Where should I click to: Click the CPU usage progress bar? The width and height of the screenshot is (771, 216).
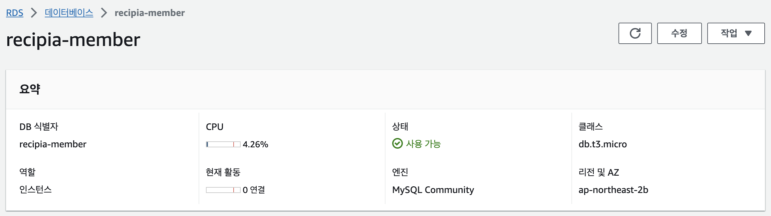point(223,144)
